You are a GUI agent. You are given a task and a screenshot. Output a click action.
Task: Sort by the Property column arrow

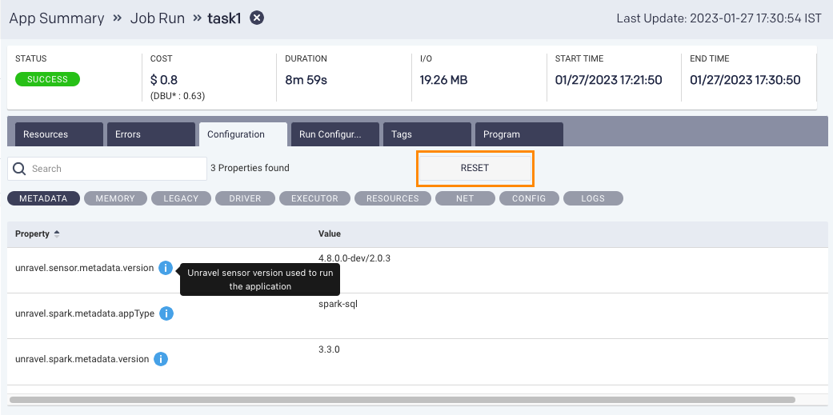tap(57, 233)
